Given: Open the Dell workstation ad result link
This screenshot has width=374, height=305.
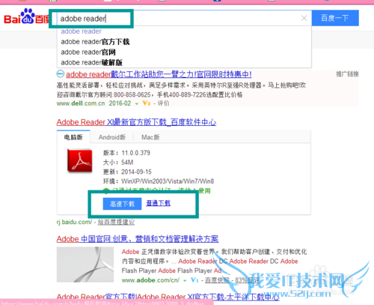Looking at the screenshot, I should click(x=159, y=74).
